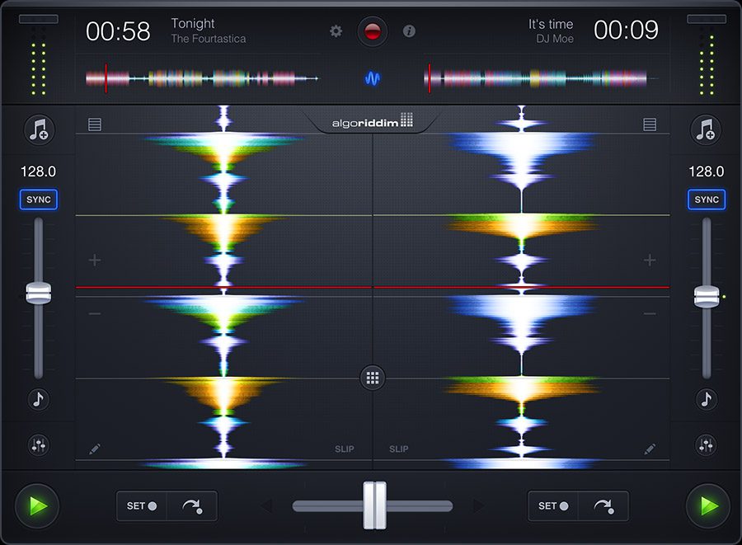Open the center grid pads button

click(373, 378)
